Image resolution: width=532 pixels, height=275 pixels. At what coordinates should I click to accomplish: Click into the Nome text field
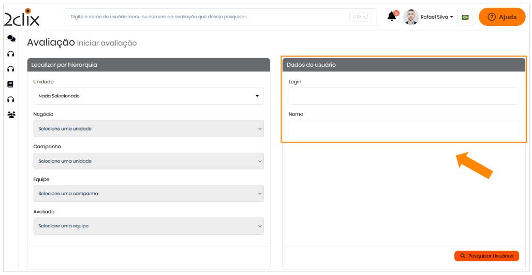[403, 128]
